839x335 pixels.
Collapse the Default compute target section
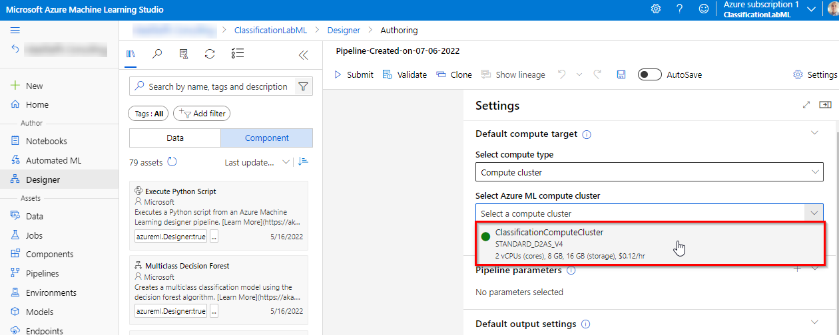point(814,133)
